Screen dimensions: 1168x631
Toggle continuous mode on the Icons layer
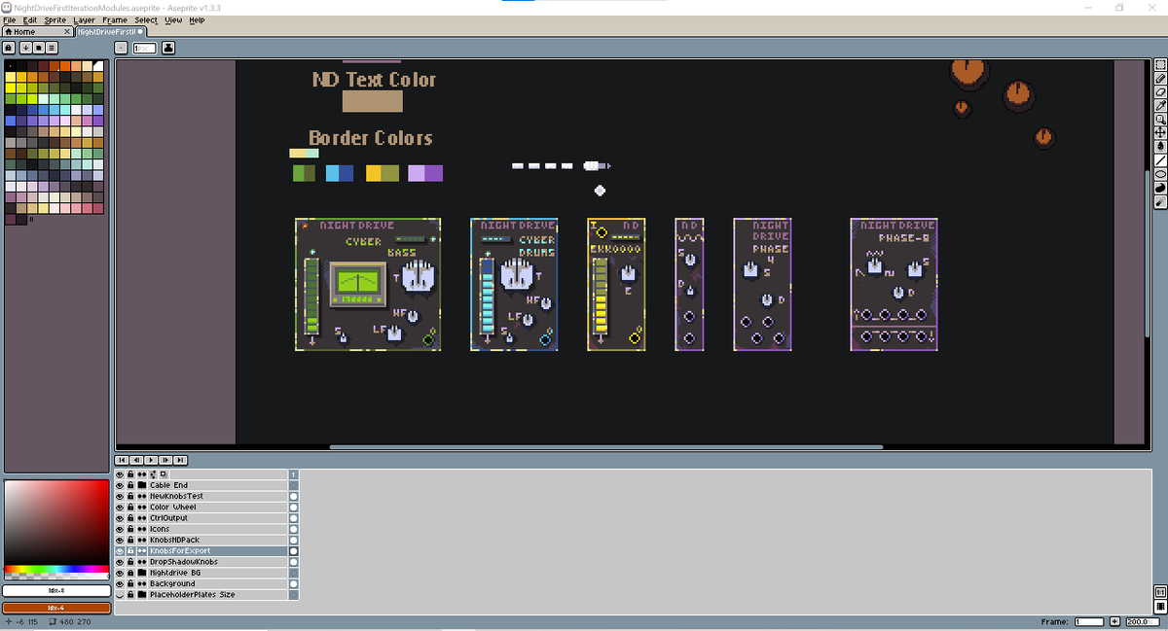(x=142, y=529)
